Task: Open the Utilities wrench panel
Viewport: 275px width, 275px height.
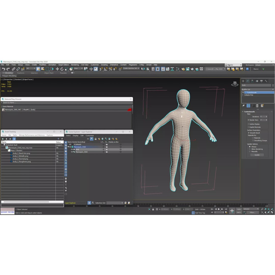Action: click(266, 81)
